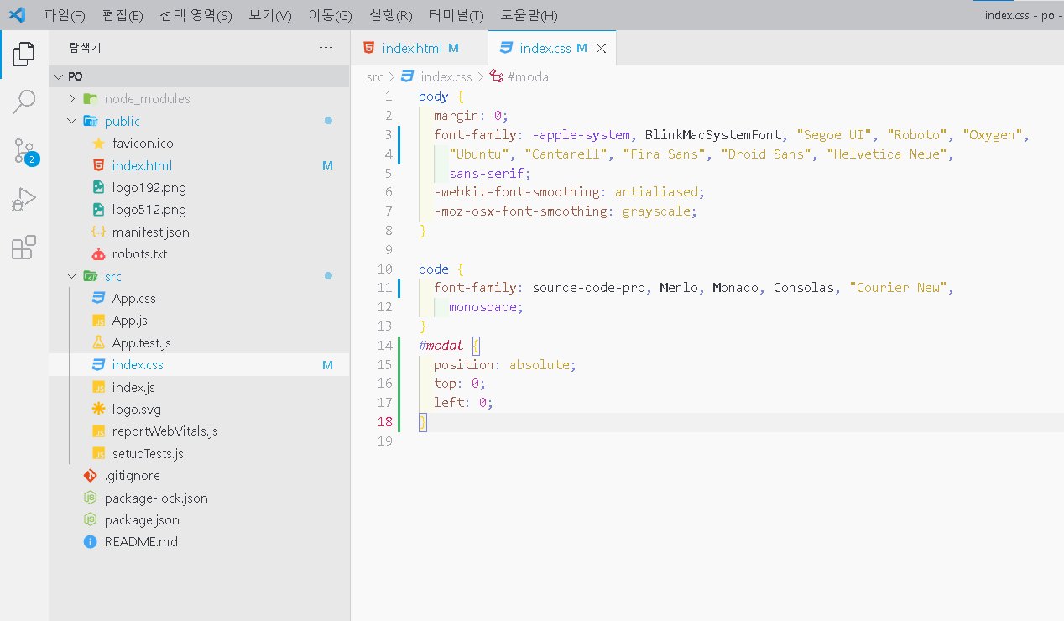Open the Run and Debug view
Screen dimensions: 1064x621
[23, 200]
